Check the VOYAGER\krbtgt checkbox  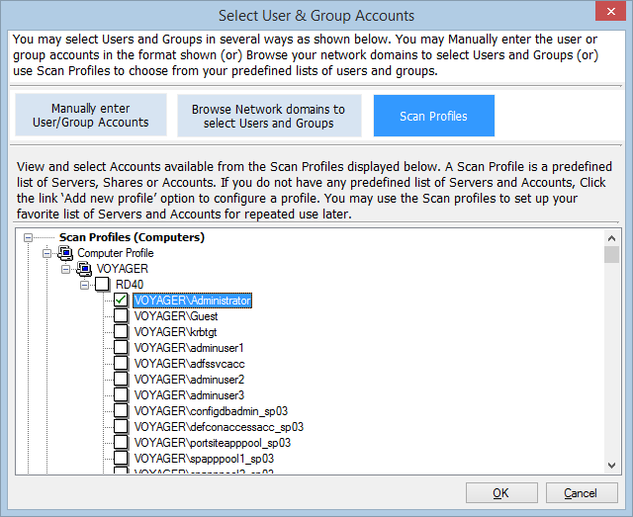click(x=121, y=332)
